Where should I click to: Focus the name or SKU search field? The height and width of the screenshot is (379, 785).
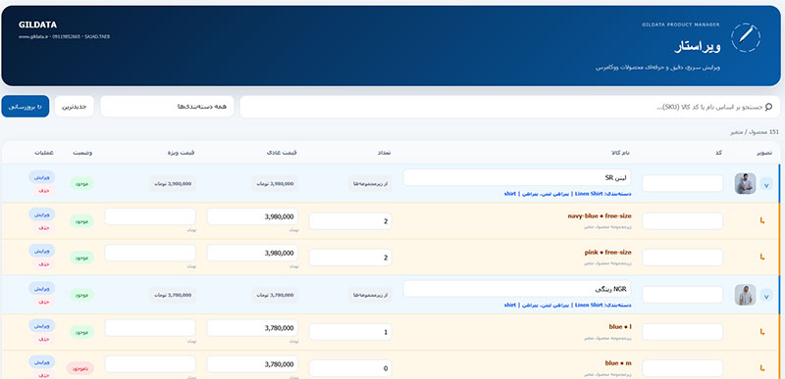point(510,107)
